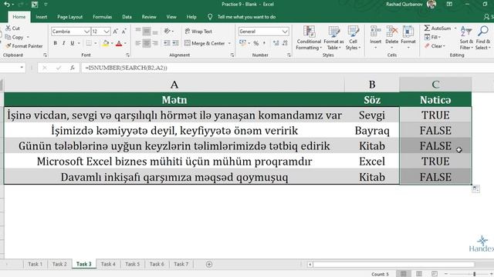Align text right
The height and width of the screenshot is (277, 494).
tap(155, 43)
